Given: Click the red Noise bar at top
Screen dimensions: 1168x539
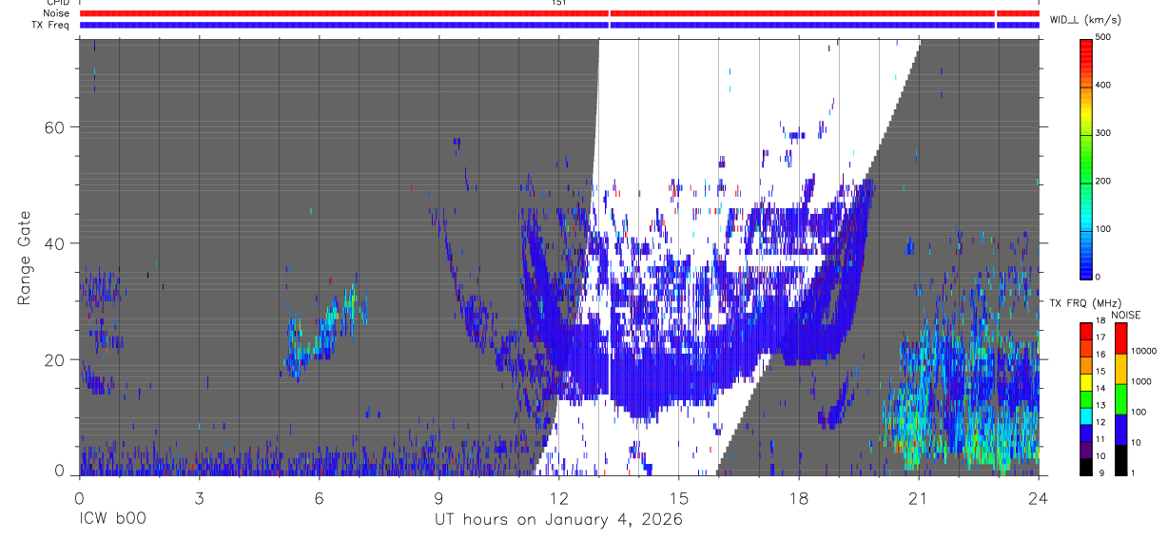Looking at the screenshot, I should [559, 13].
